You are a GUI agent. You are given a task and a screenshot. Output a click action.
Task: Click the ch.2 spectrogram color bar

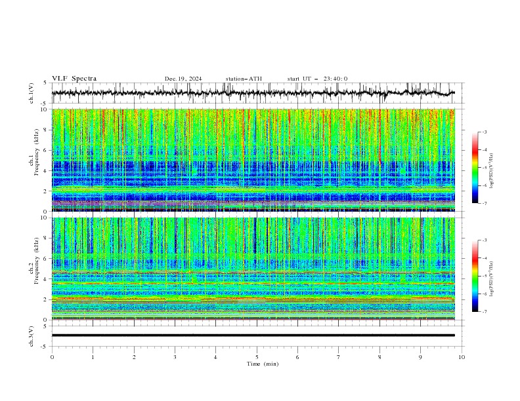pos(475,276)
